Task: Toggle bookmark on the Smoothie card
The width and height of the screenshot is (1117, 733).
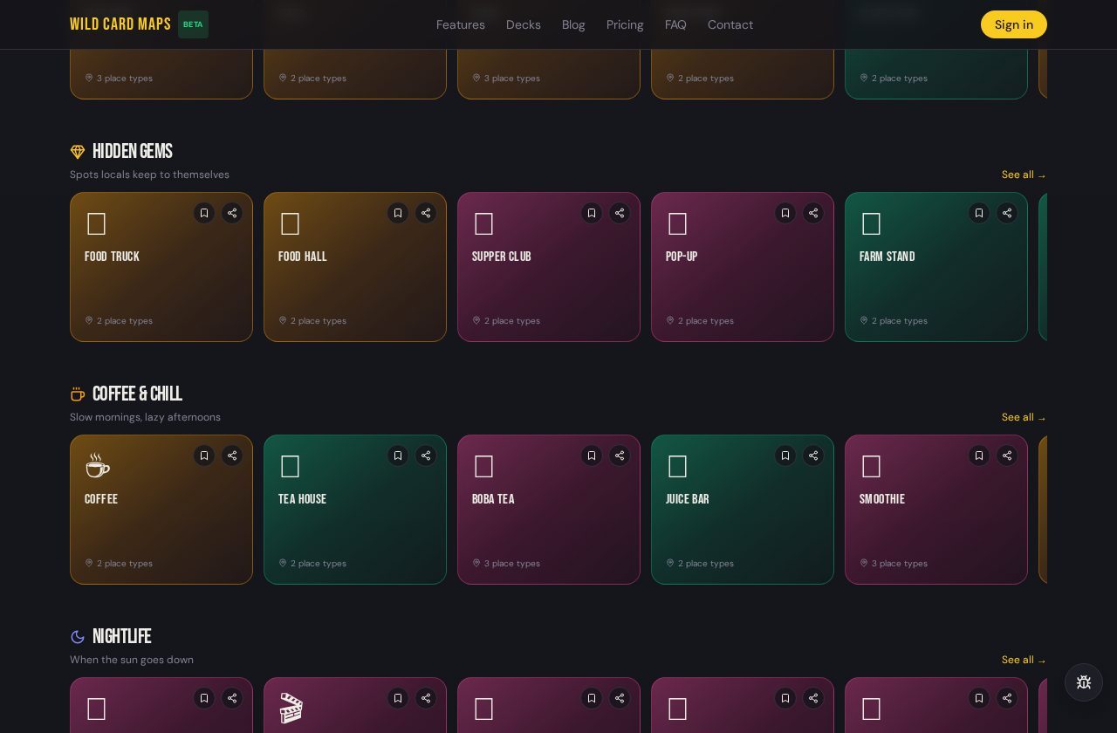Action: (x=979, y=456)
